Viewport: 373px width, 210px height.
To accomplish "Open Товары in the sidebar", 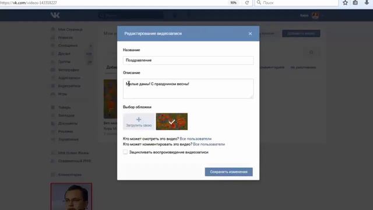I will pyautogui.click(x=64, y=107).
